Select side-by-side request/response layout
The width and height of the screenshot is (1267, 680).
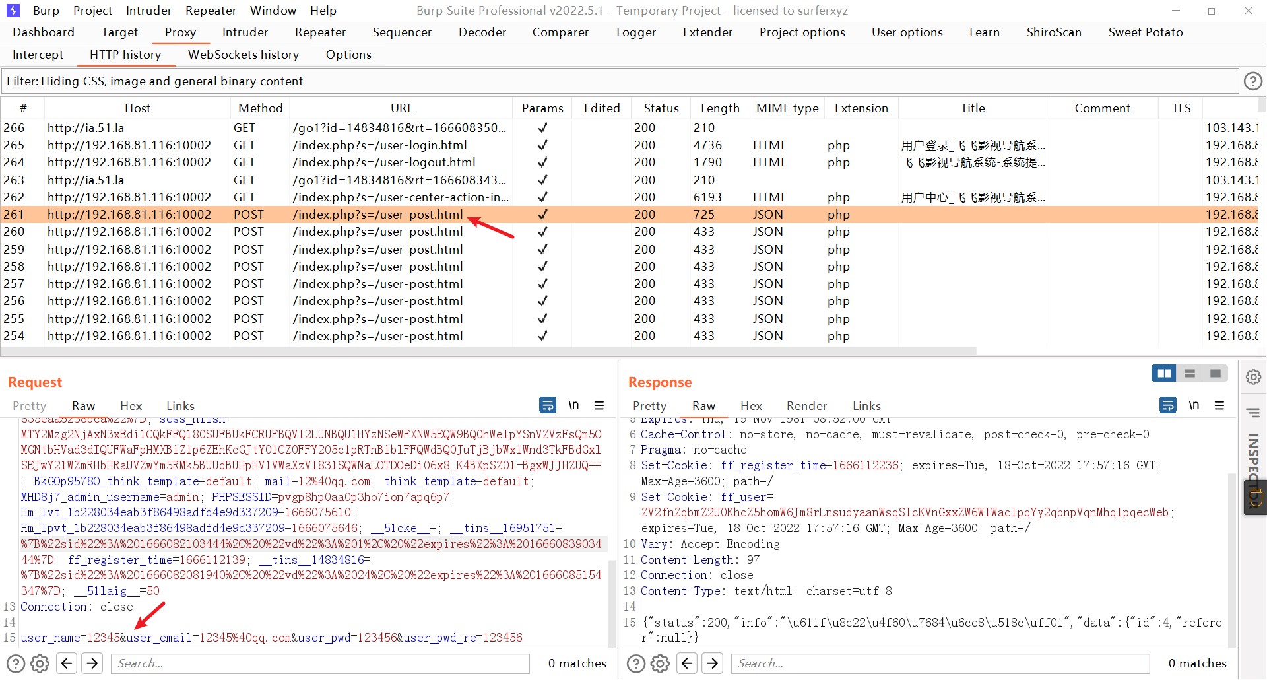pyautogui.click(x=1164, y=374)
